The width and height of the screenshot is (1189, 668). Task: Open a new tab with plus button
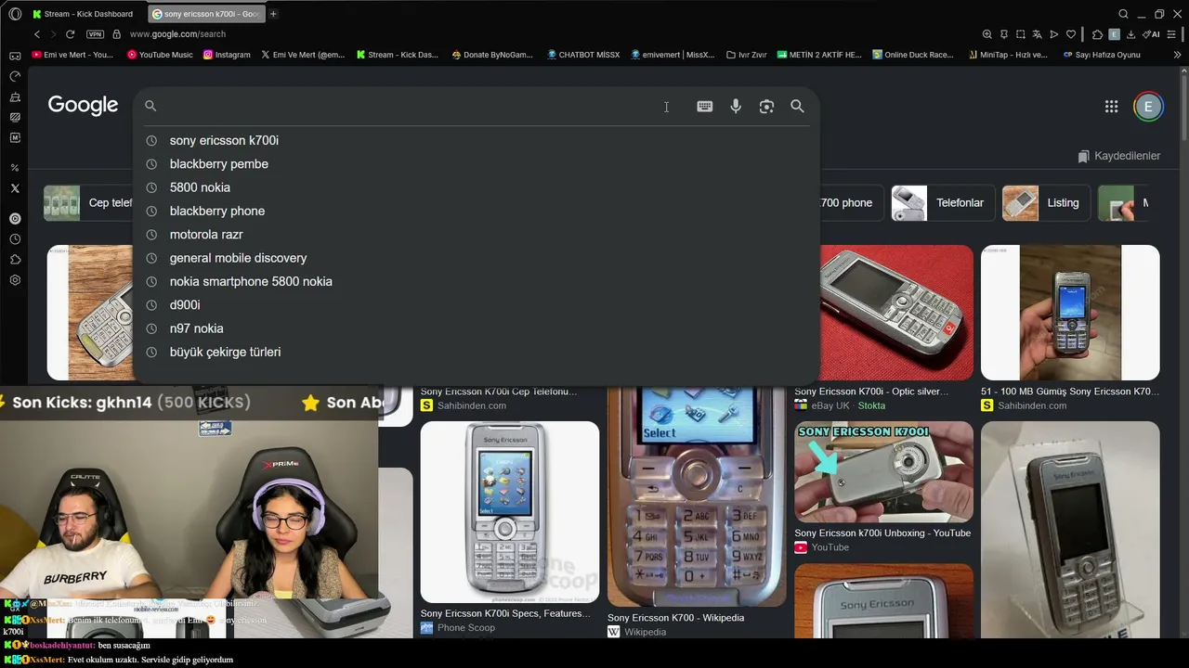[273, 14]
